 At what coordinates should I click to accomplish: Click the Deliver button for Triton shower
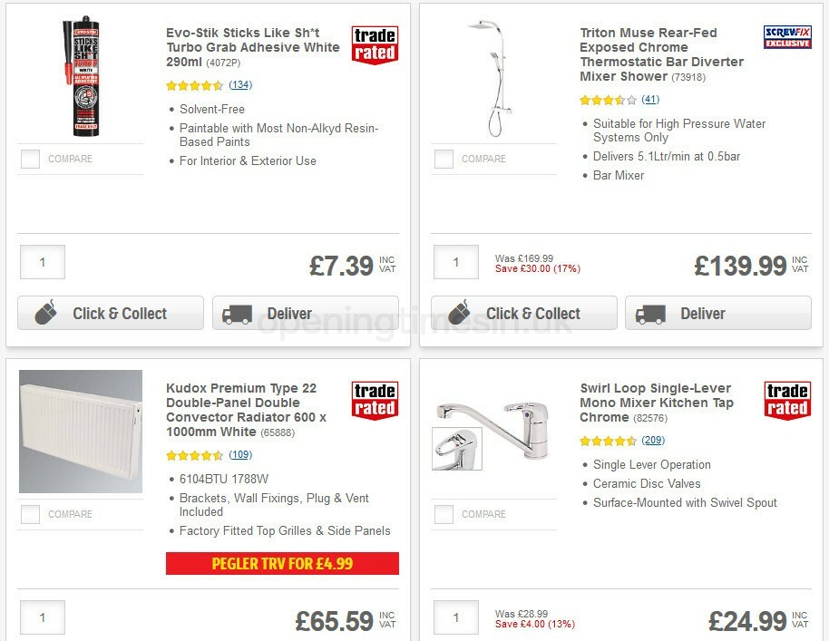click(717, 313)
